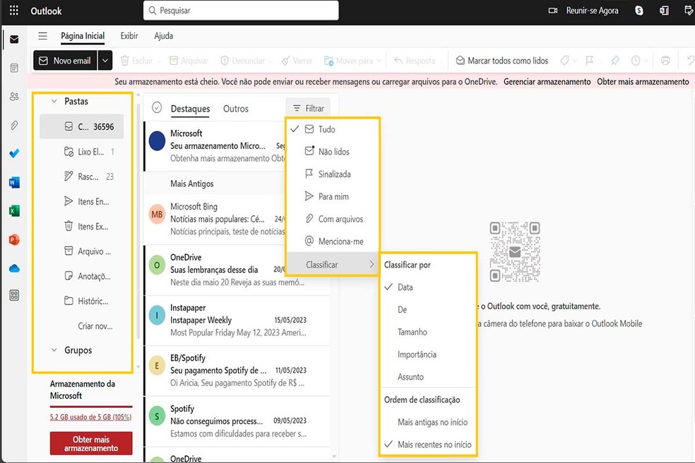Switch to the Outros tab
Screen dimensions: 695x463
[x=237, y=109]
